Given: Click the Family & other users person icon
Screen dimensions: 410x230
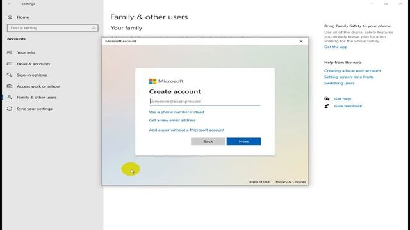Looking at the screenshot, I should (10, 97).
